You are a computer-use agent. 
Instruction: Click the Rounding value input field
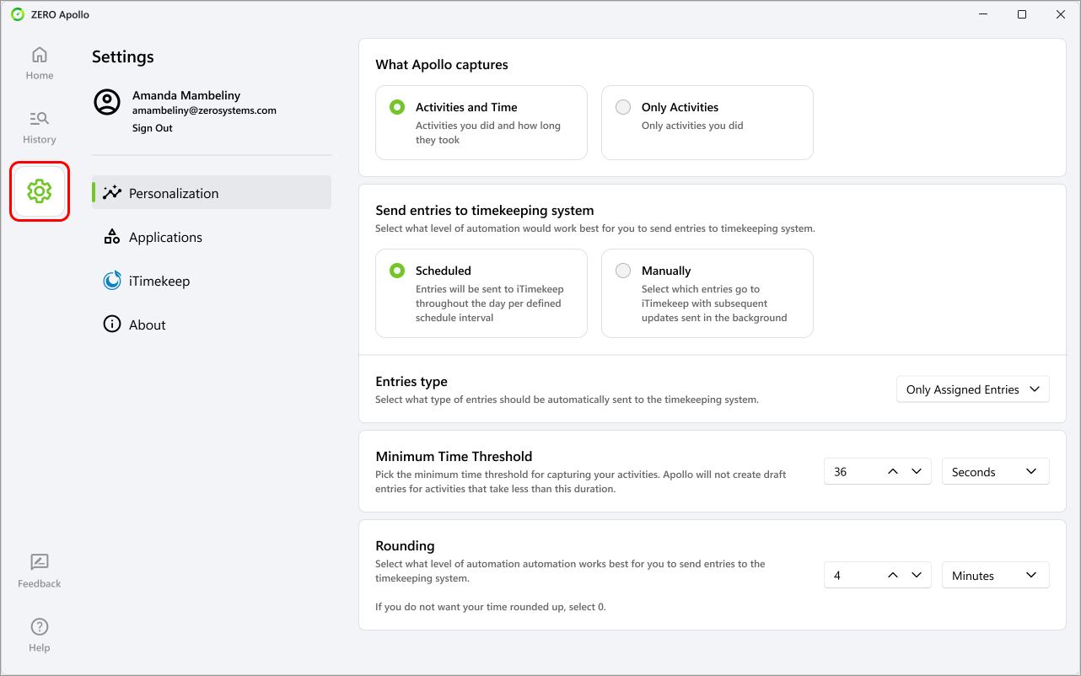click(847, 575)
